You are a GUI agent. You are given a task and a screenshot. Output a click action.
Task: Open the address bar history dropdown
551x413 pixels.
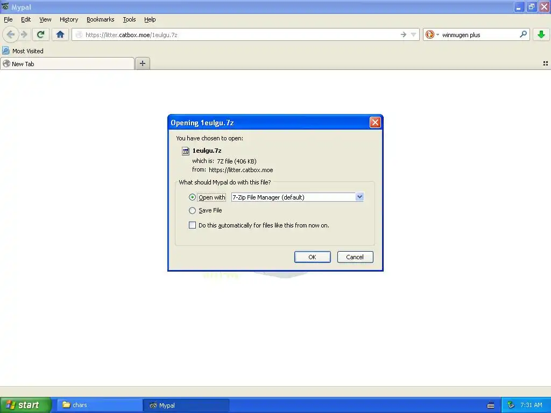413,34
